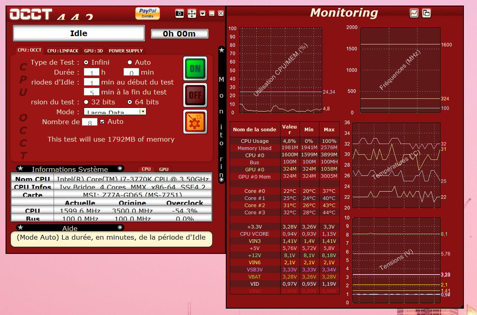The image size is (477, 315).
Task: Select the Memory Used sensor row
Action: [x=285, y=148]
